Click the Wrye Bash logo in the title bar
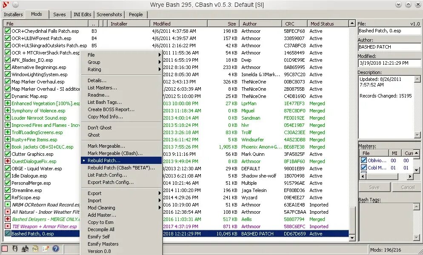The image size is (423, 255). (x=6, y=5)
